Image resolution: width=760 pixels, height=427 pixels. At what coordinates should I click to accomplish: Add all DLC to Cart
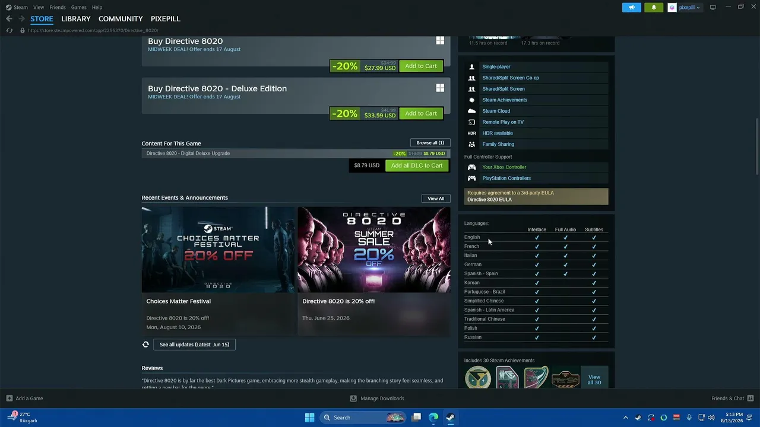pyautogui.click(x=417, y=165)
